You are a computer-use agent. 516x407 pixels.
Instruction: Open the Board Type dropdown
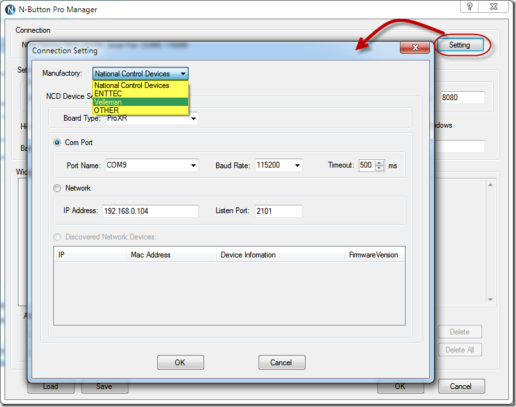point(194,118)
